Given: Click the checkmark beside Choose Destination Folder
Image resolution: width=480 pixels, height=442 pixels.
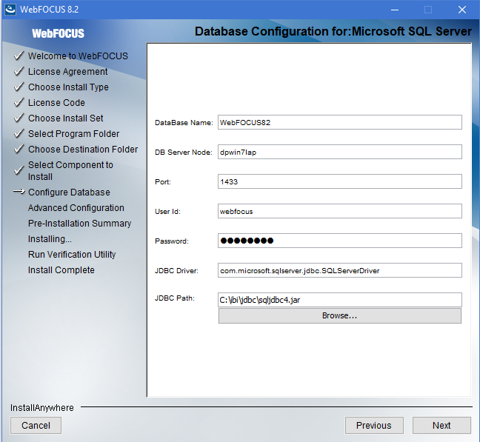Looking at the screenshot, I should point(19,149).
